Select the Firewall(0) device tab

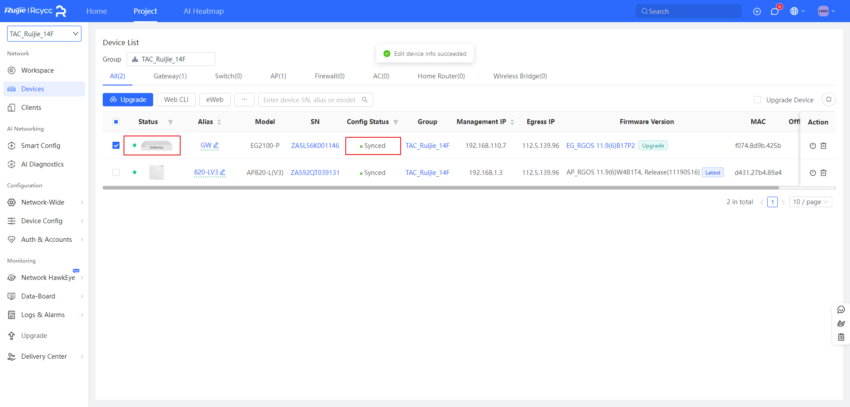point(330,76)
